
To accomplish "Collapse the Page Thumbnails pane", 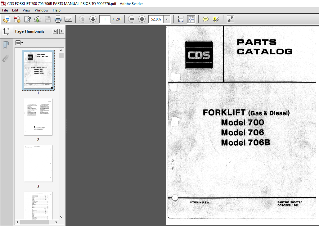I will click(x=55, y=31).
